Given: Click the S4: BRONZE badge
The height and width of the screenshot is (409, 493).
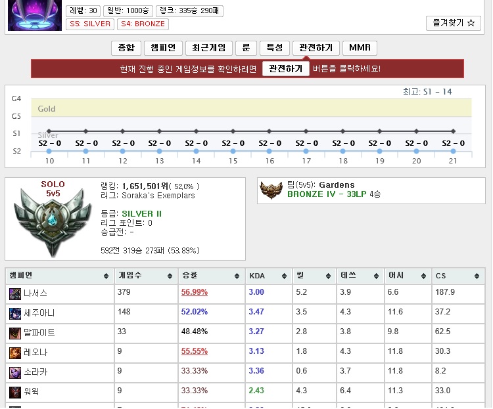Looking at the screenshot, I should coord(143,24).
